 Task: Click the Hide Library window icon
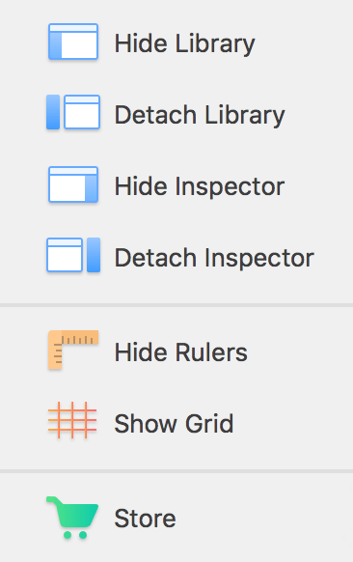tap(73, 42)
